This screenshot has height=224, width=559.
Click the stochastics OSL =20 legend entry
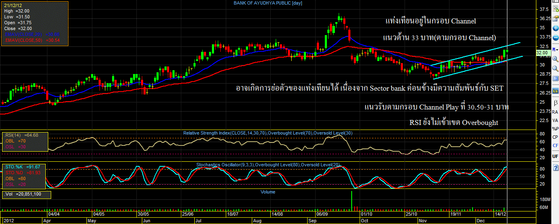tap(15, 184)
